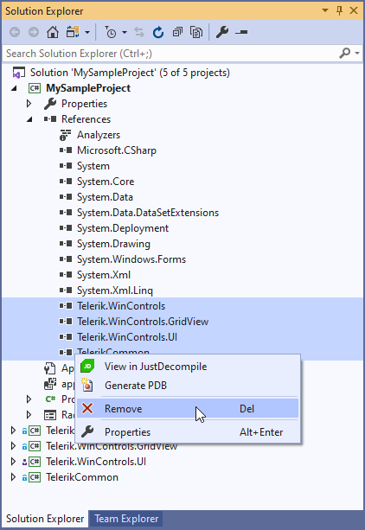Select the System.Deployment reference

click(123, 228)
